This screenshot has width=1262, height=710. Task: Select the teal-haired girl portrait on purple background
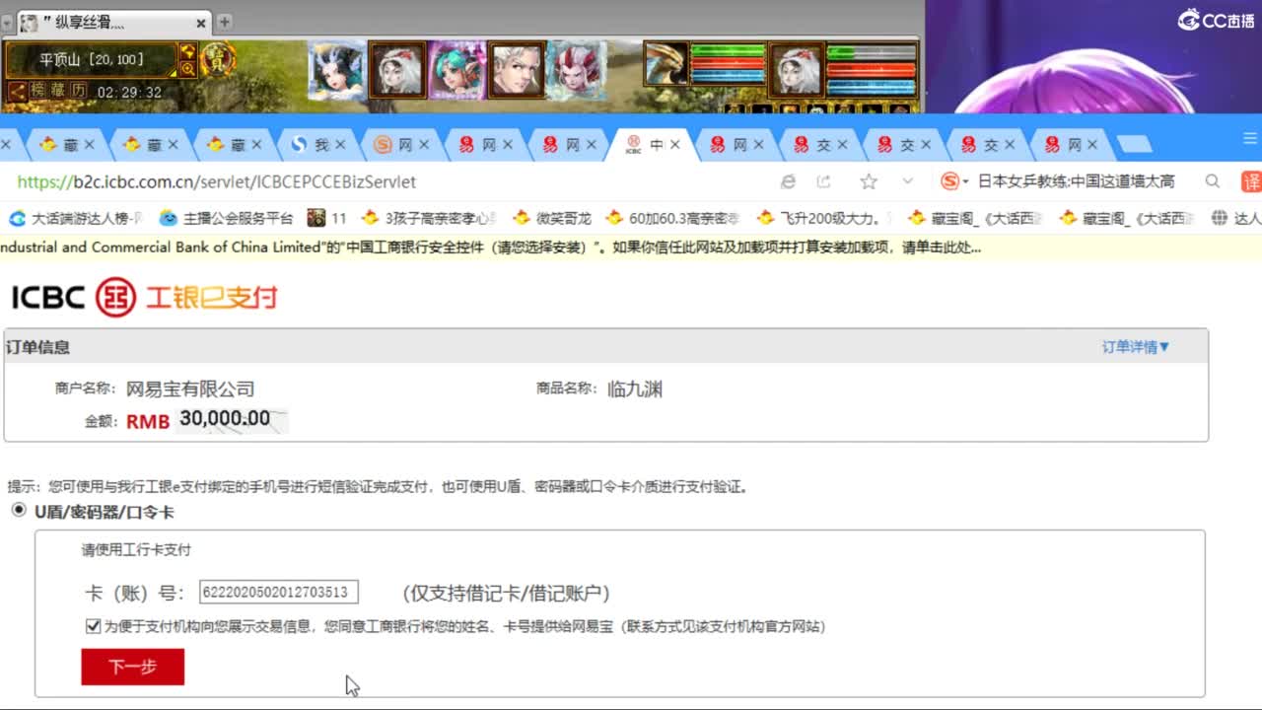[x=456, y=70]
